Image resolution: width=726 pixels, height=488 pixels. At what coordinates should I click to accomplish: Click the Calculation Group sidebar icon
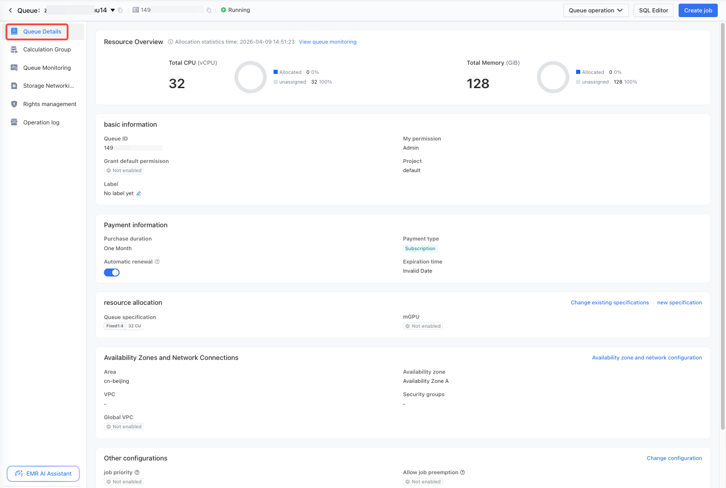tap(14, 50)
